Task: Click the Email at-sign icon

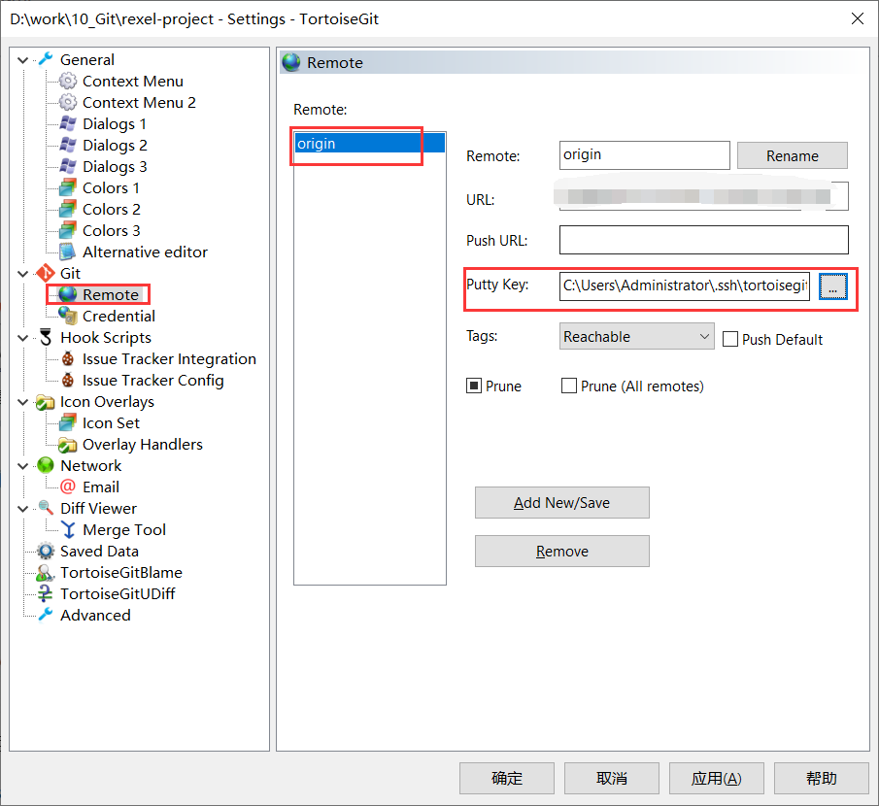Action: pyautogui.click(x=68, y=486)
